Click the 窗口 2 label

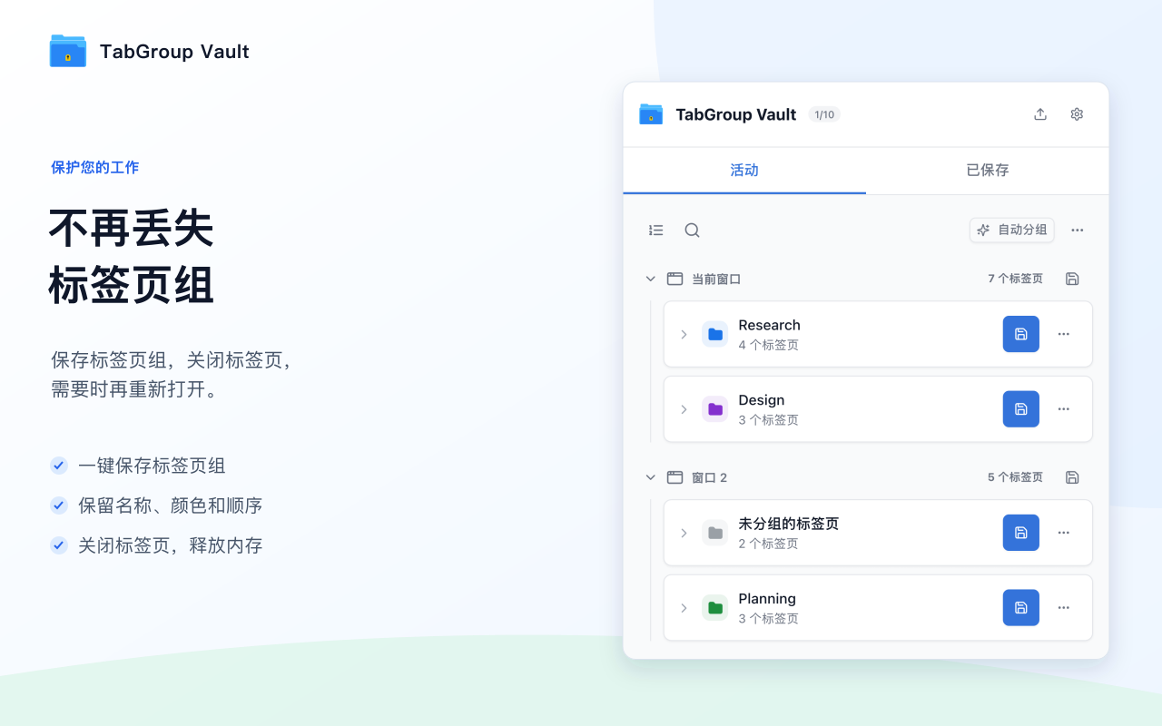click(x=710, y=477)
